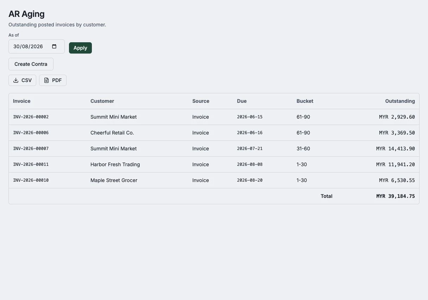The width and height of the screenshot is (428, 300).
Task: Click due date 2026-06-15
Action: [x=250, y=117]
